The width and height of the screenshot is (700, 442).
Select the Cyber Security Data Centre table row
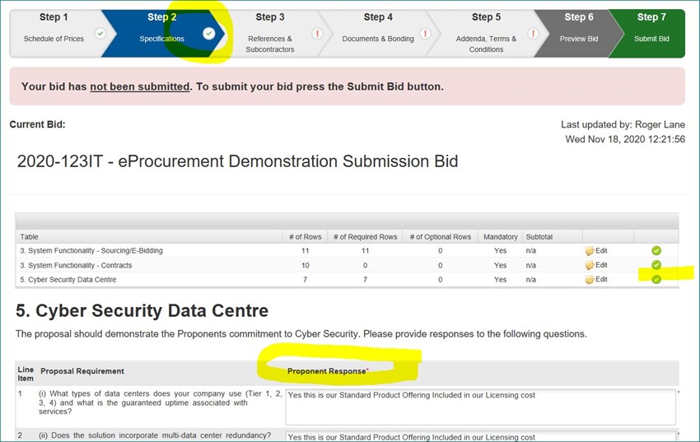(347, 279)
